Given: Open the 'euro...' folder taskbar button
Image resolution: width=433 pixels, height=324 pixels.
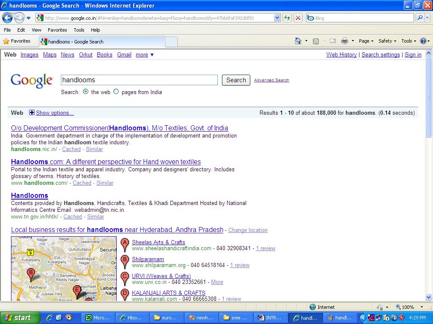Looking at the screenshot, I should 167,318.
